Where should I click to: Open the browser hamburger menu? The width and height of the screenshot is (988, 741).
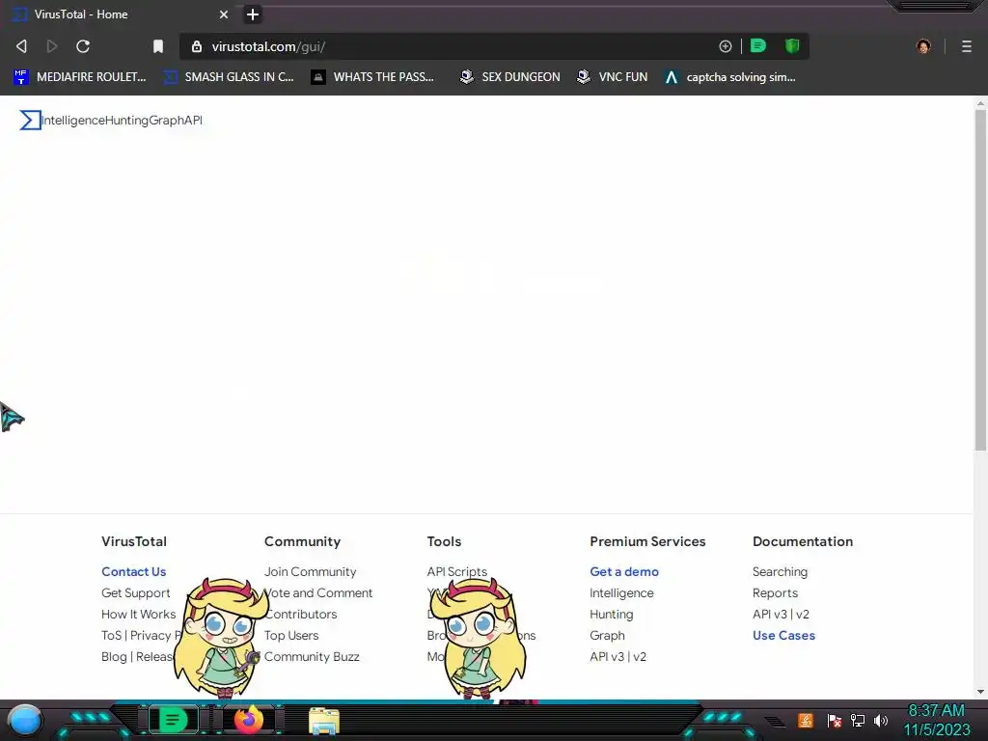pyautogui.click(x=967, y=46)
